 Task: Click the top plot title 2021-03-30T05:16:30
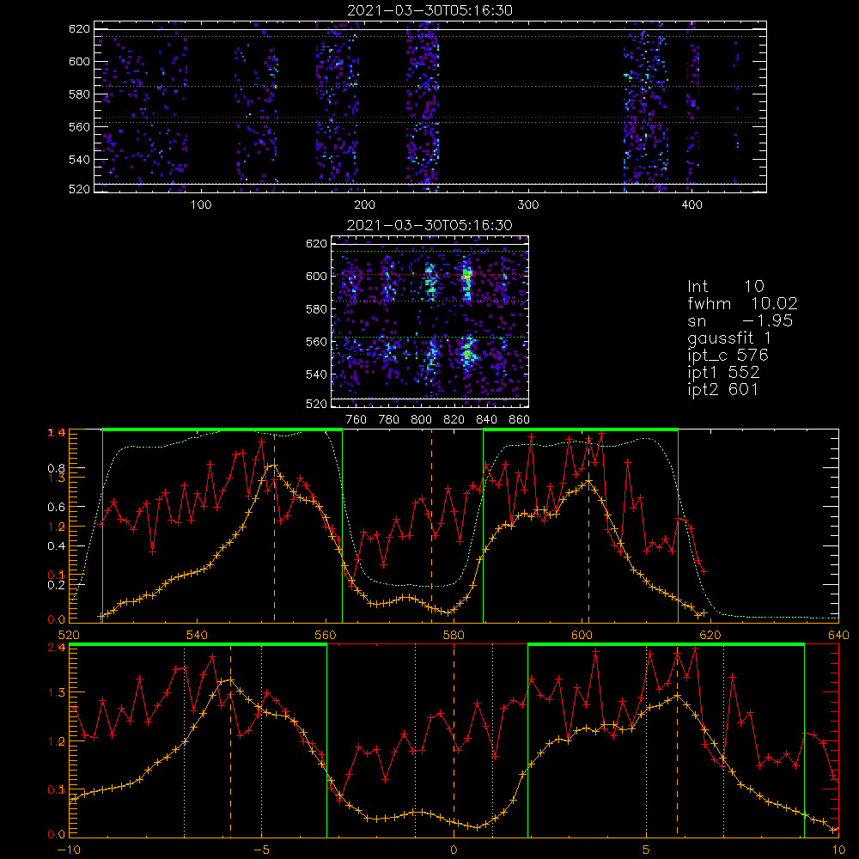[x=429, y=10]
